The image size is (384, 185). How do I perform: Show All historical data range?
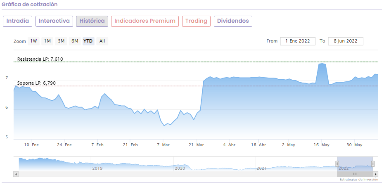pos(102,41)
